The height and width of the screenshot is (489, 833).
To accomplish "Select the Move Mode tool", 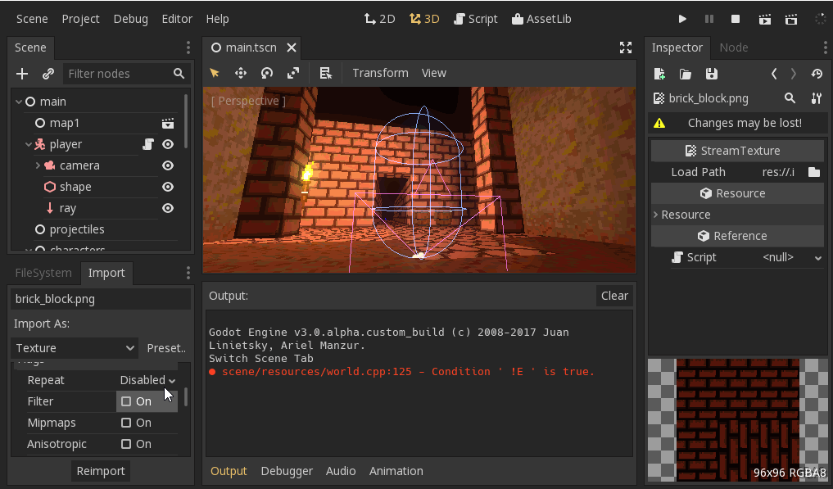I will [x=241, y=73].
